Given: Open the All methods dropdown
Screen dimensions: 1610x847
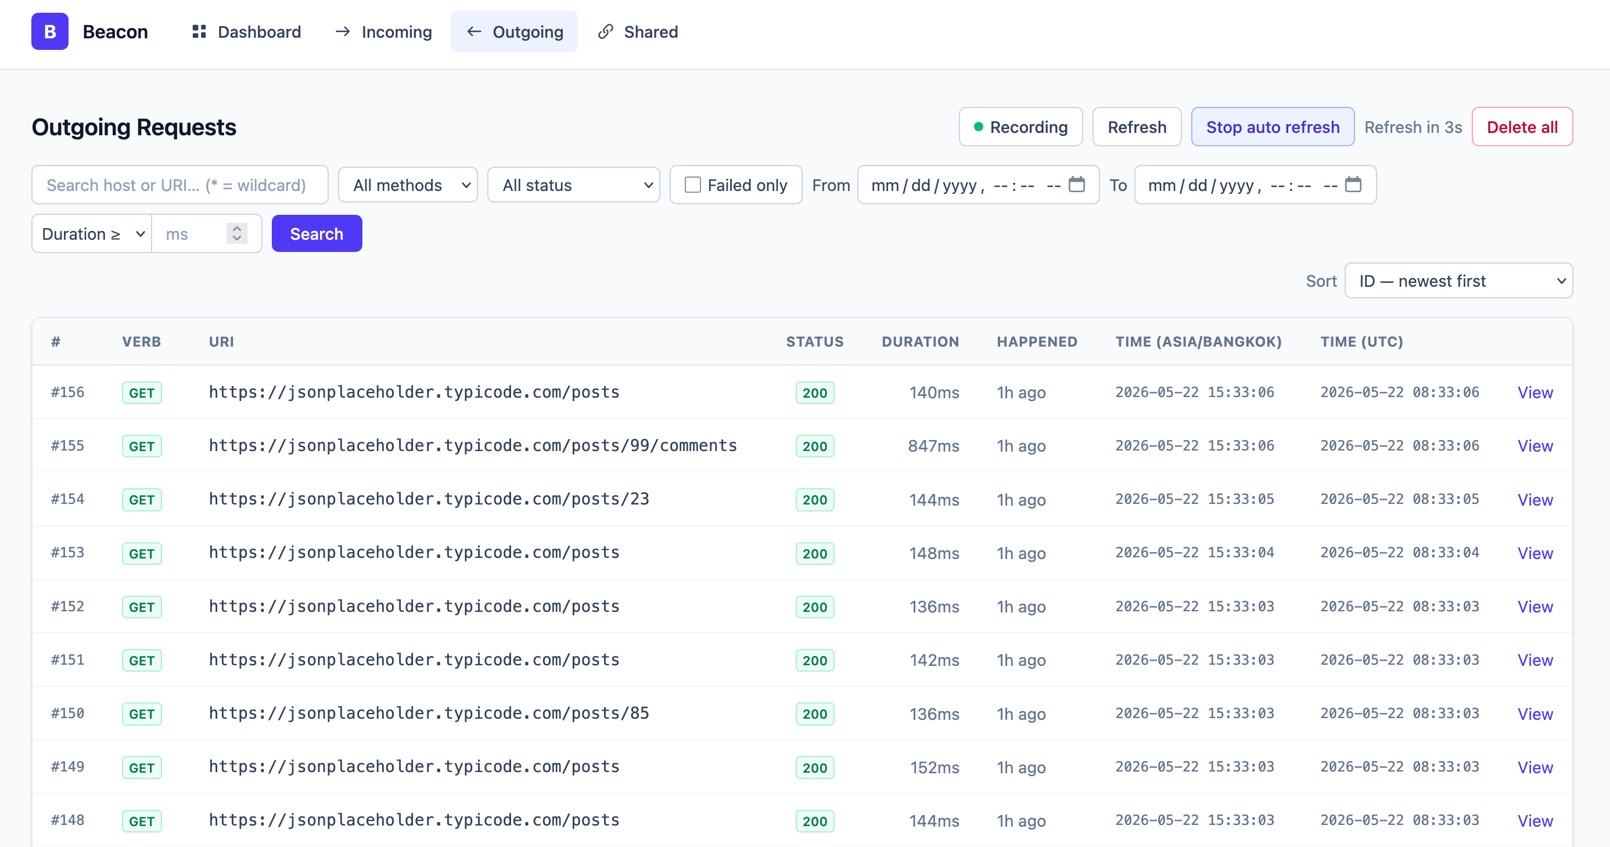Looking at the screenshot, I should click(x=408, y=185).
